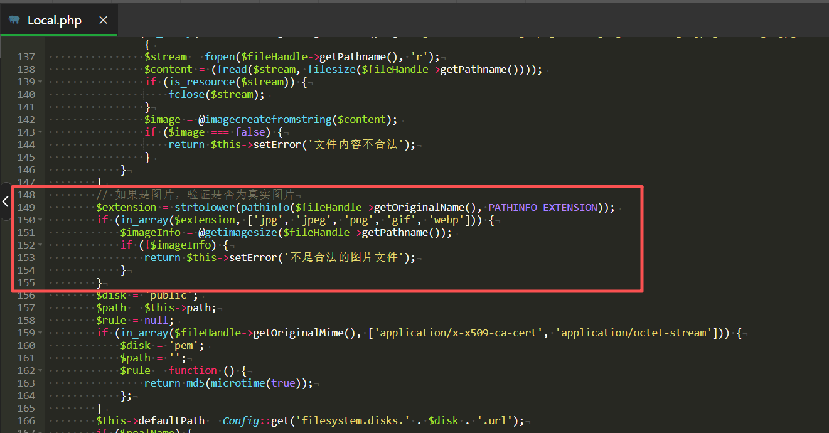829x433 pixels.
Task: Click line number 137 in the gutter
Action: tap(26, 56)
